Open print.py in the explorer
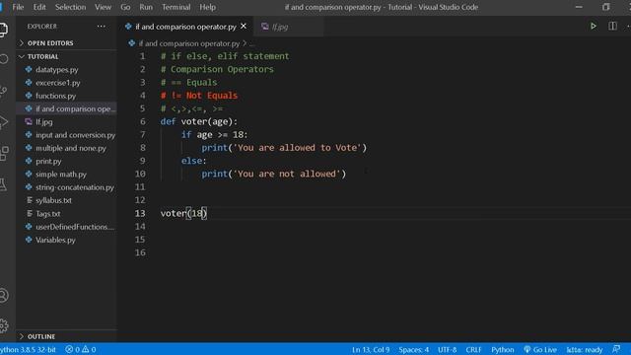This screenshot has width=631, height=355. pyautogui.click(x=66, y=161)
